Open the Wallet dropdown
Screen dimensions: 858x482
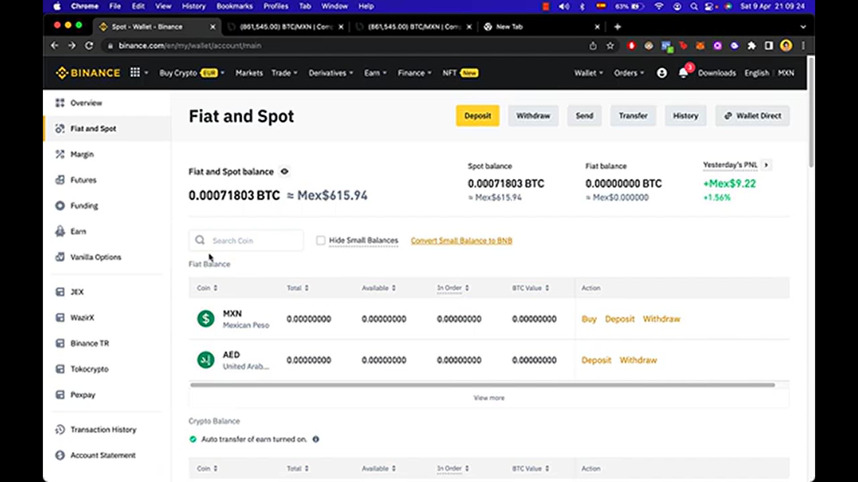click(x=589, y=73)
